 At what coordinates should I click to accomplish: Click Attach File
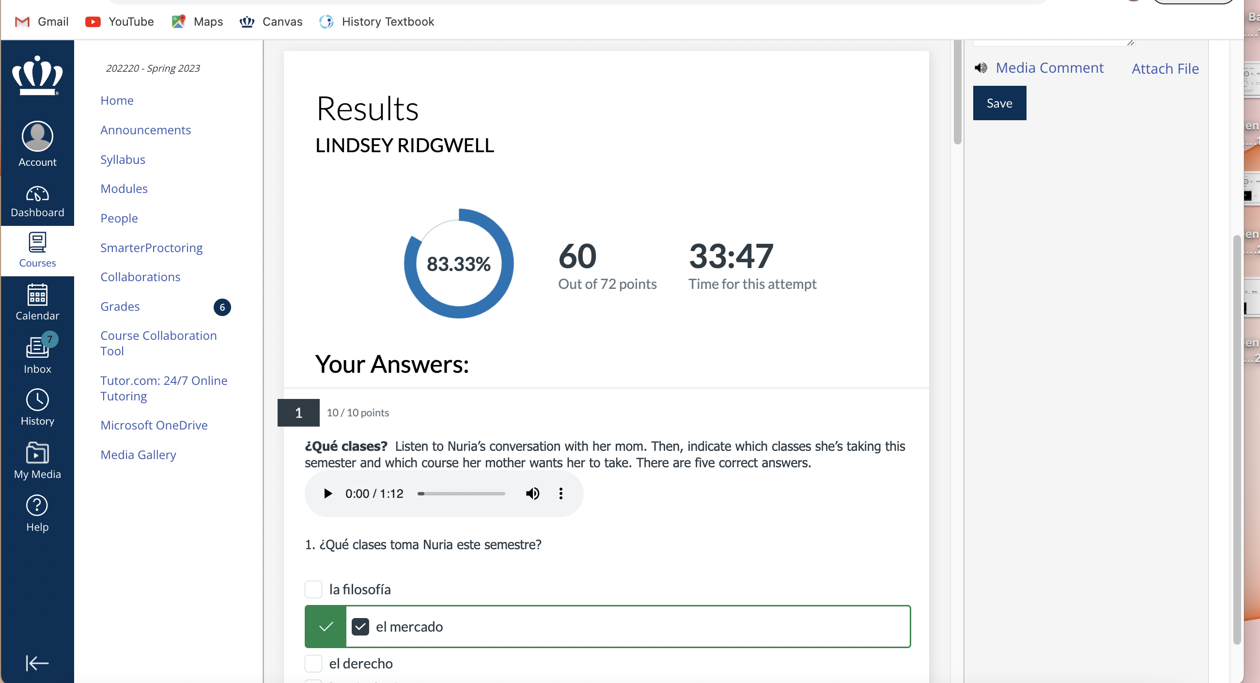click(1165, 68)
